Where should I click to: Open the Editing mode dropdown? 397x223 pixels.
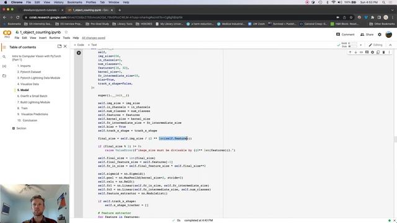tap(375, 45)
